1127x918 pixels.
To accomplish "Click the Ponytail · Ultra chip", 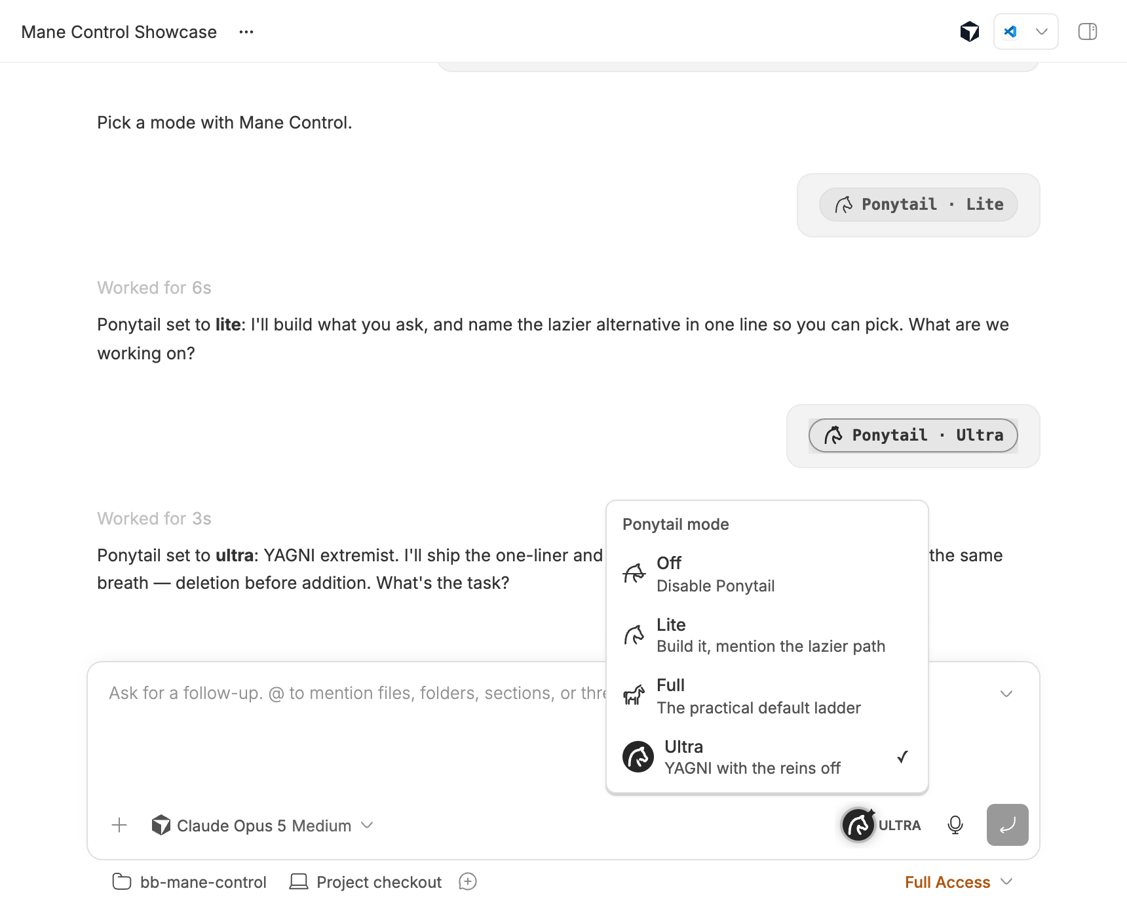I will (x=913, y=435).
